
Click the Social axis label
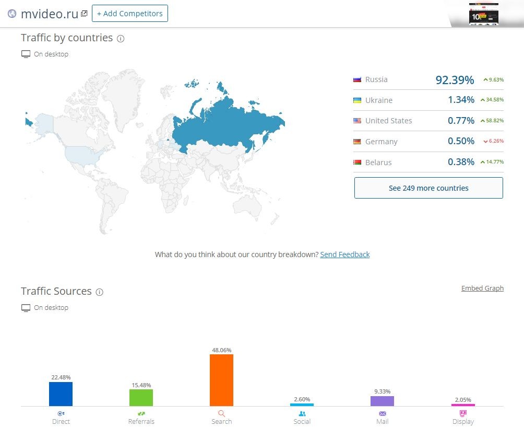point(302,422)
